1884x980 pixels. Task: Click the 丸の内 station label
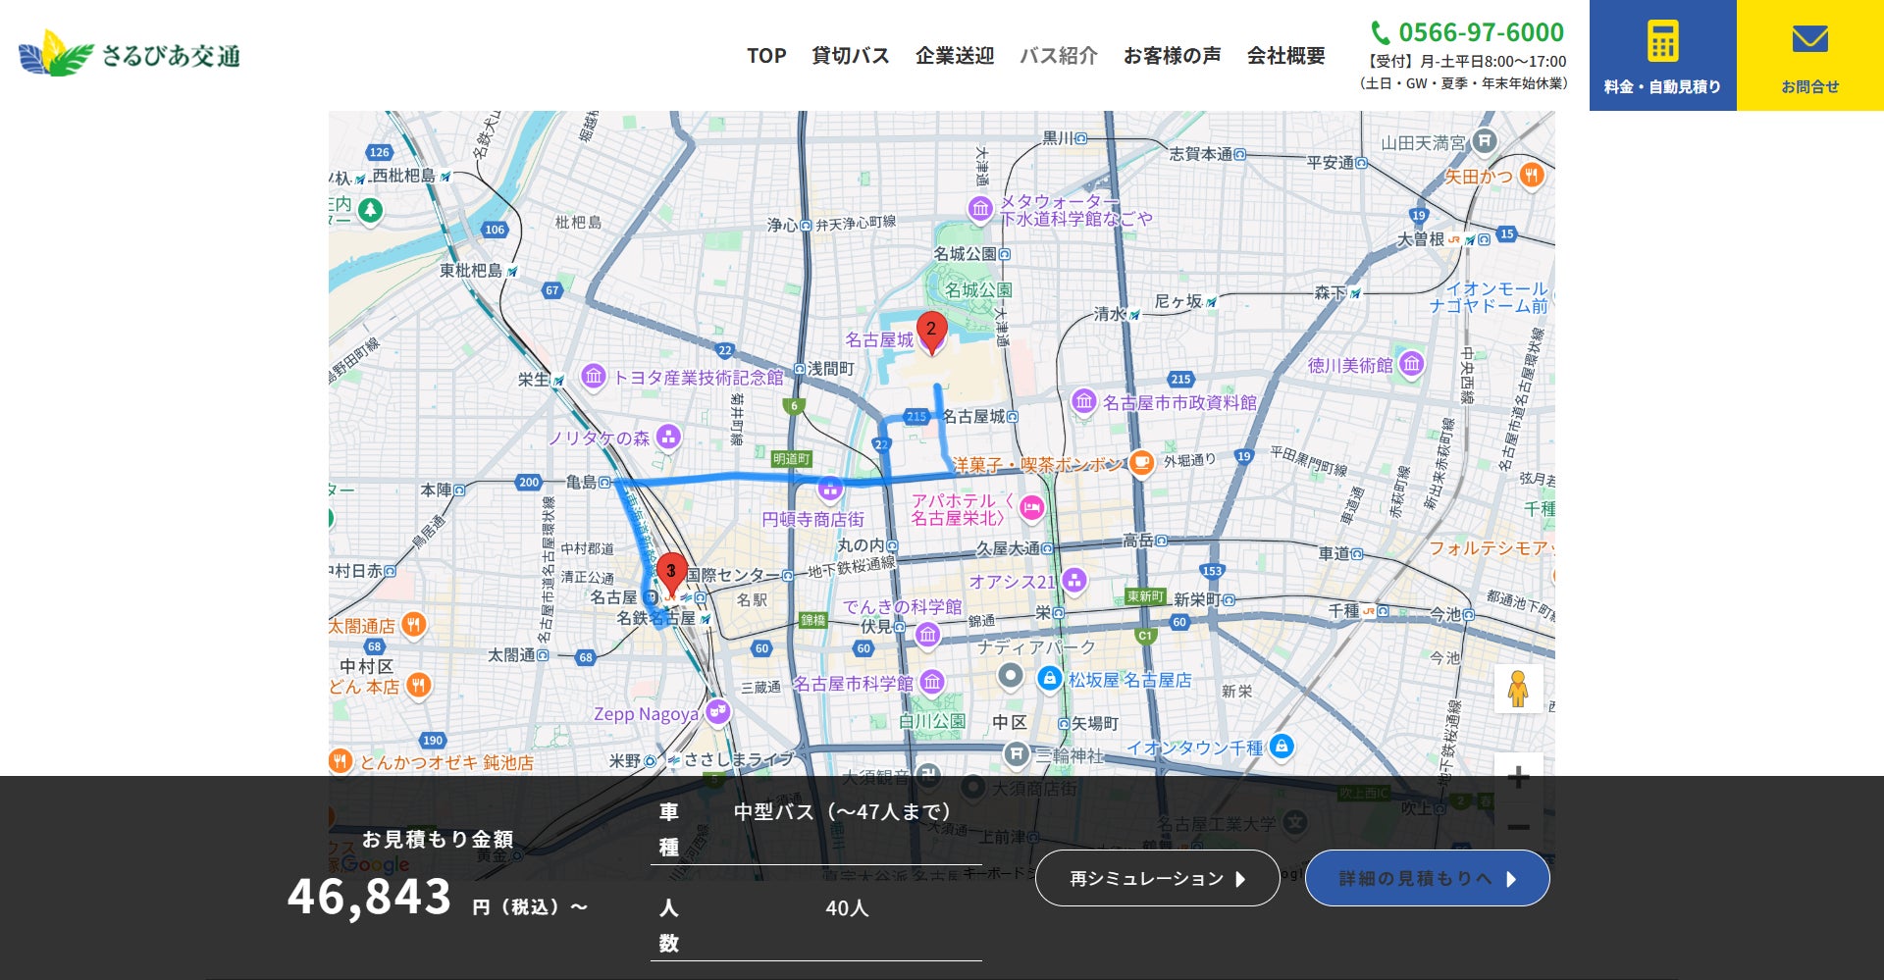pyautogui.click(x=861, y=544)
